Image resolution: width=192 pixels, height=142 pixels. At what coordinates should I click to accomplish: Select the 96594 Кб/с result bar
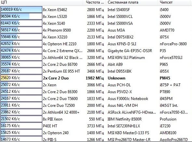(21, 16)
